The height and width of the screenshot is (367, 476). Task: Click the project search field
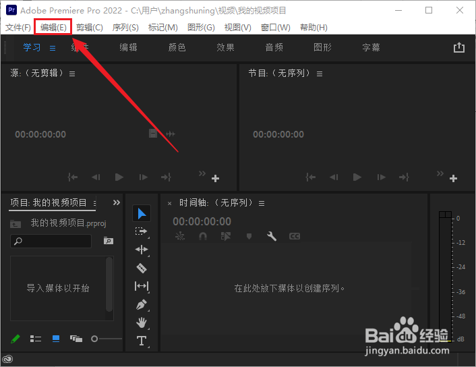point(51,242)
